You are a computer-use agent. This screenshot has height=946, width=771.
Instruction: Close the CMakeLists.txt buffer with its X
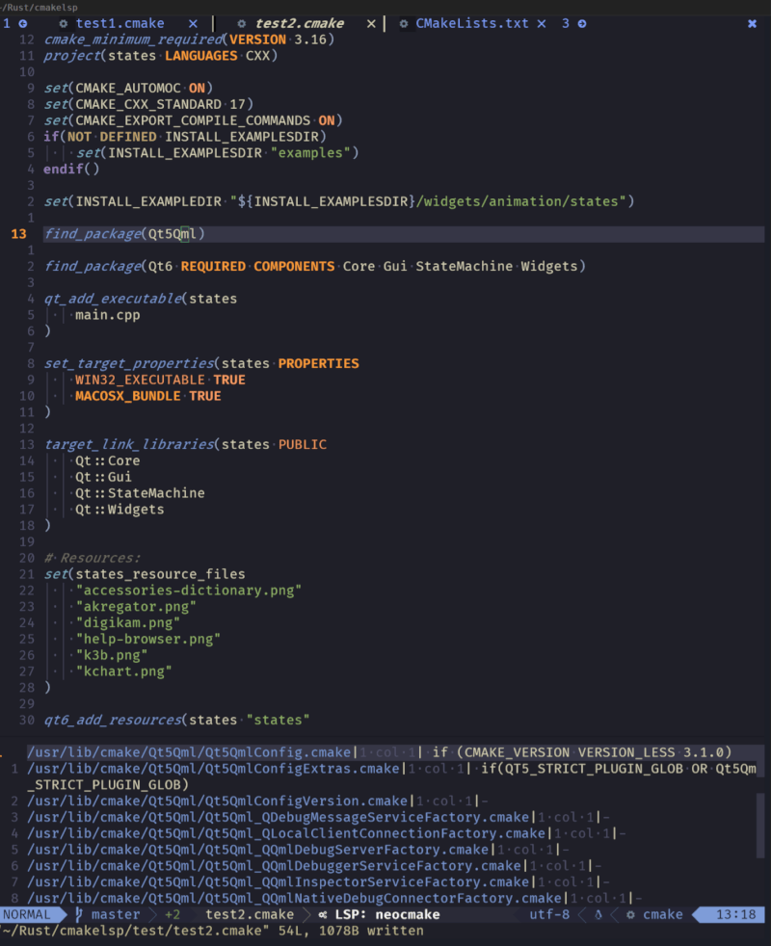coord(541,23)
